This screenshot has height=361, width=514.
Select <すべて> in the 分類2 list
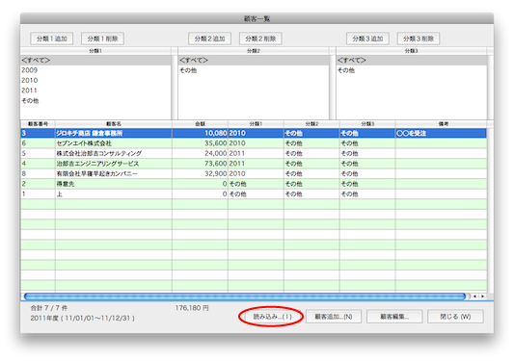254,61
